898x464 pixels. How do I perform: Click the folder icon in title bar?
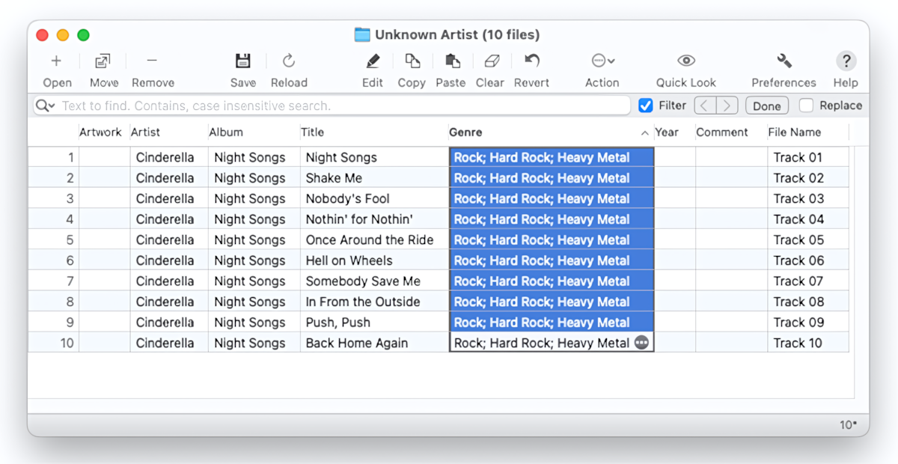pos(362,34)
